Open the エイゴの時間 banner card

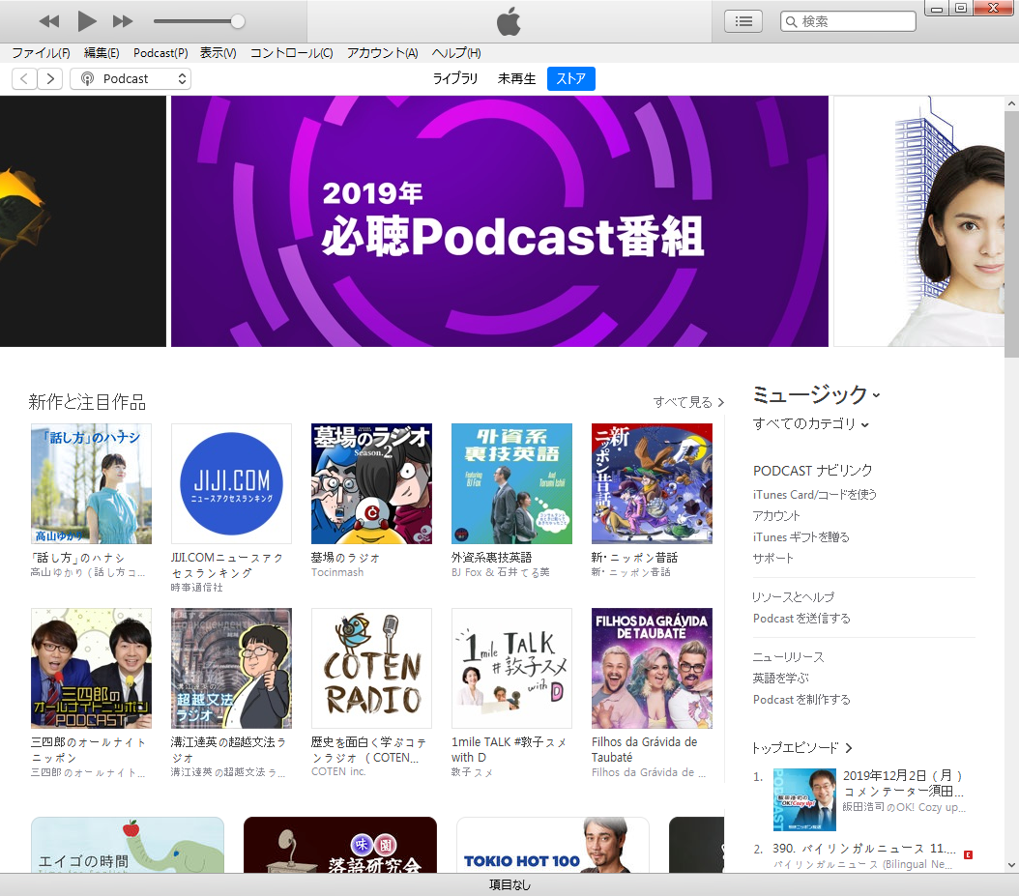pyautogui.click(x=128, y=845)
